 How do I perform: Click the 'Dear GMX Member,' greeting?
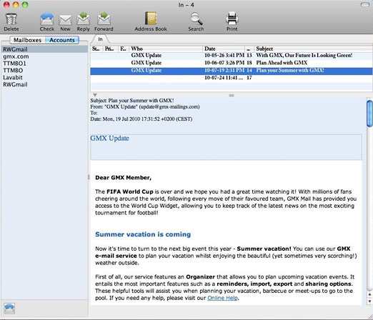pos(123,178)
